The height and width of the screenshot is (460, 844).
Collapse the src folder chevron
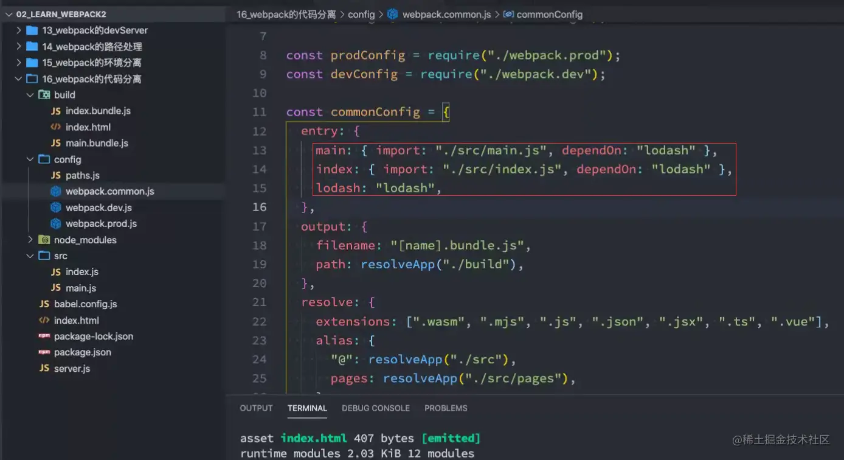coord(30,256)
